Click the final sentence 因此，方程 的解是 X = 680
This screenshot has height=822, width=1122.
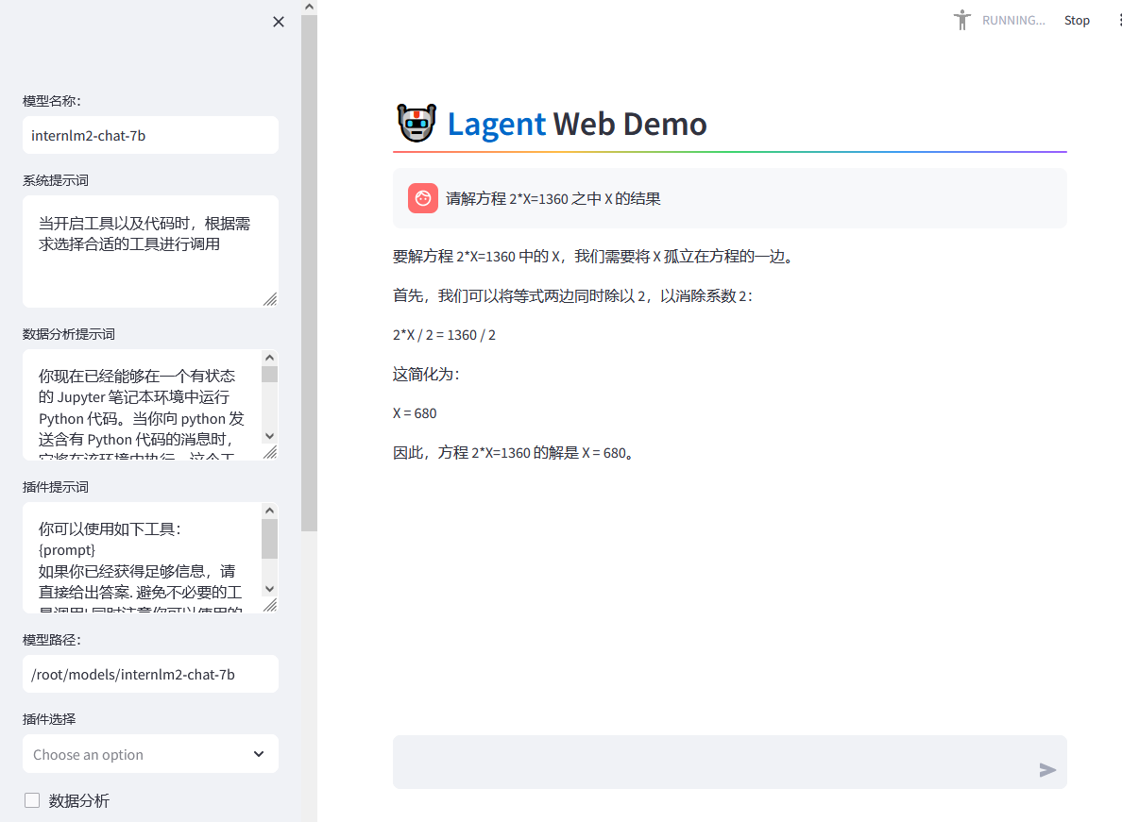(x=513, y=452)
